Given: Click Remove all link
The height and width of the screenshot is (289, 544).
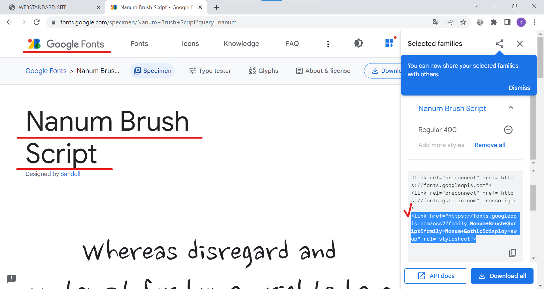Looking at the screenshot, I should [490, 145].
